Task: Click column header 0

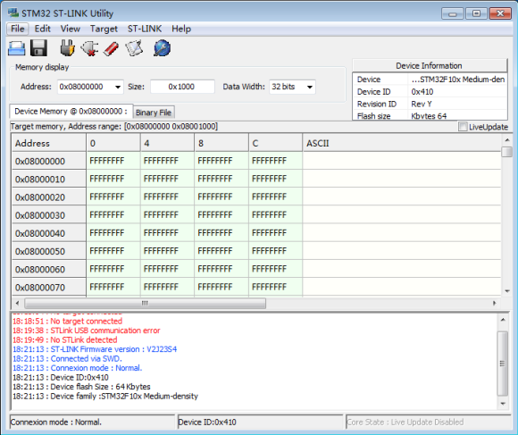Action: coord(113,143)
